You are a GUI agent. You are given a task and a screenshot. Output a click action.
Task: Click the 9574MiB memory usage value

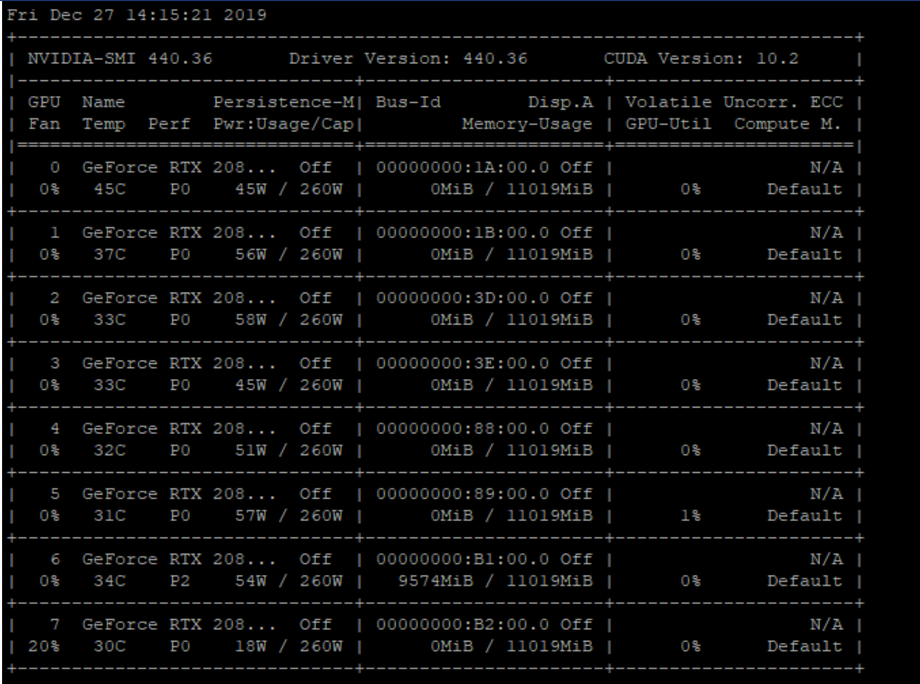point(436,581)
